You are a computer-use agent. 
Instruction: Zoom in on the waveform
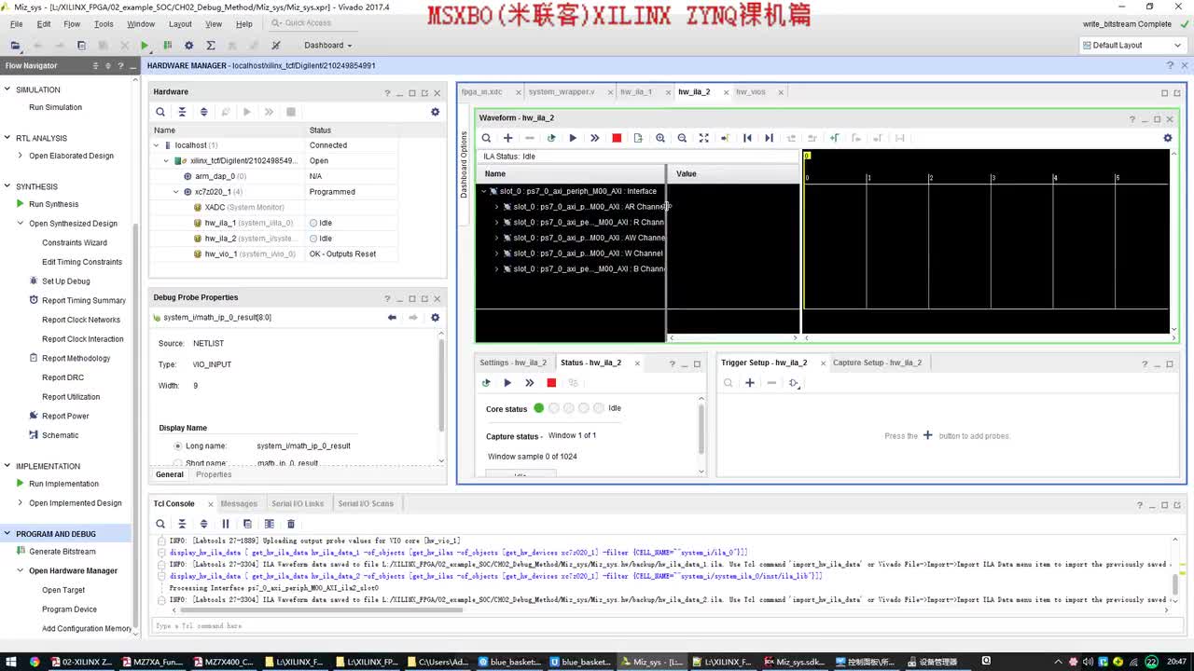tap(660, 138)
